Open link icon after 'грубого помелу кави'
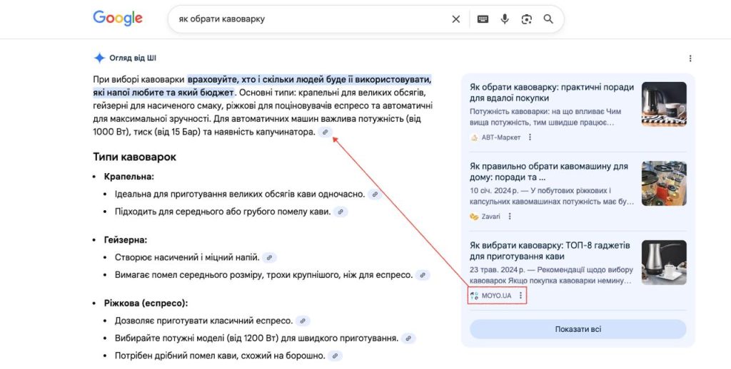Image resolution: width=731 pixels, height=369 pixels. pos(341,212)
